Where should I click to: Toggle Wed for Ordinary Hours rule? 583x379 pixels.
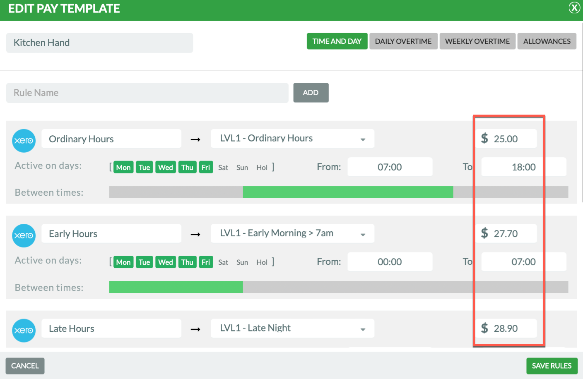pyautogui.click(x=166, y=167)
